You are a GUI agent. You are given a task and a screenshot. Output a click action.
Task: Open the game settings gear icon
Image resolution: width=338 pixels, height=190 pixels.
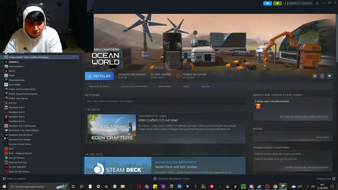(314, 76)
